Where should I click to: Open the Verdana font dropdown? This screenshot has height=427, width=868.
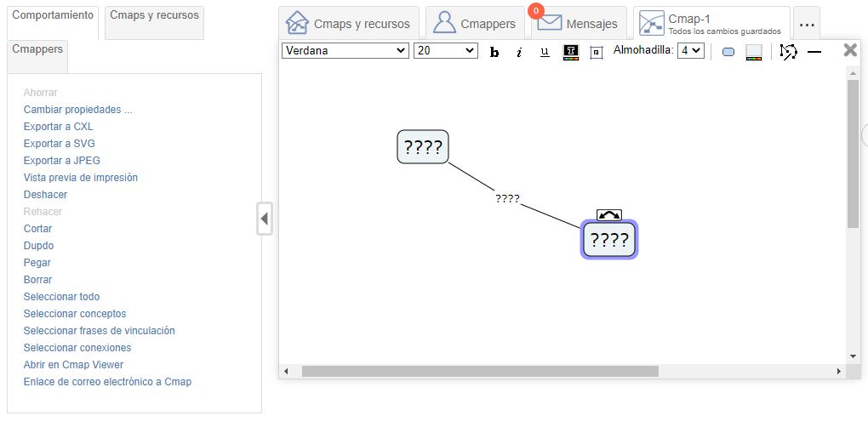345,50
